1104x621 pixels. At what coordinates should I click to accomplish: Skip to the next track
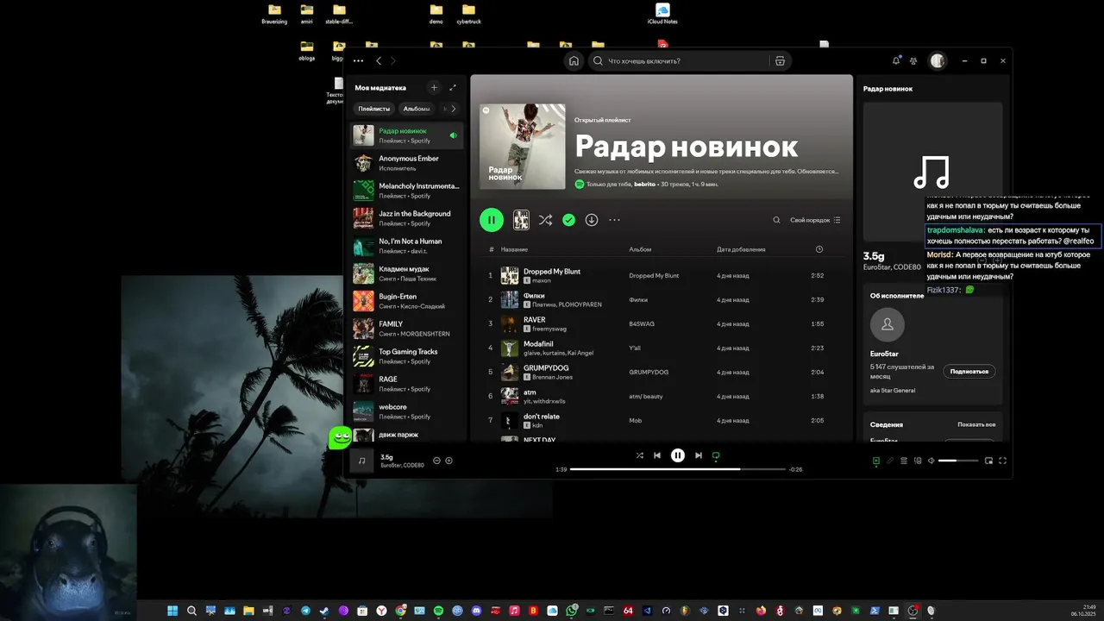tap(699, 455)
